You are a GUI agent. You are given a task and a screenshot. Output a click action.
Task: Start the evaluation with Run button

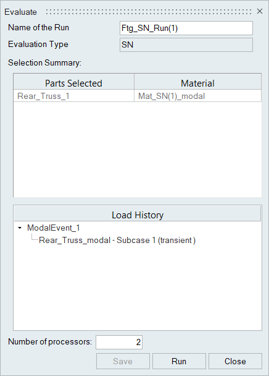(x=179, y=361)
